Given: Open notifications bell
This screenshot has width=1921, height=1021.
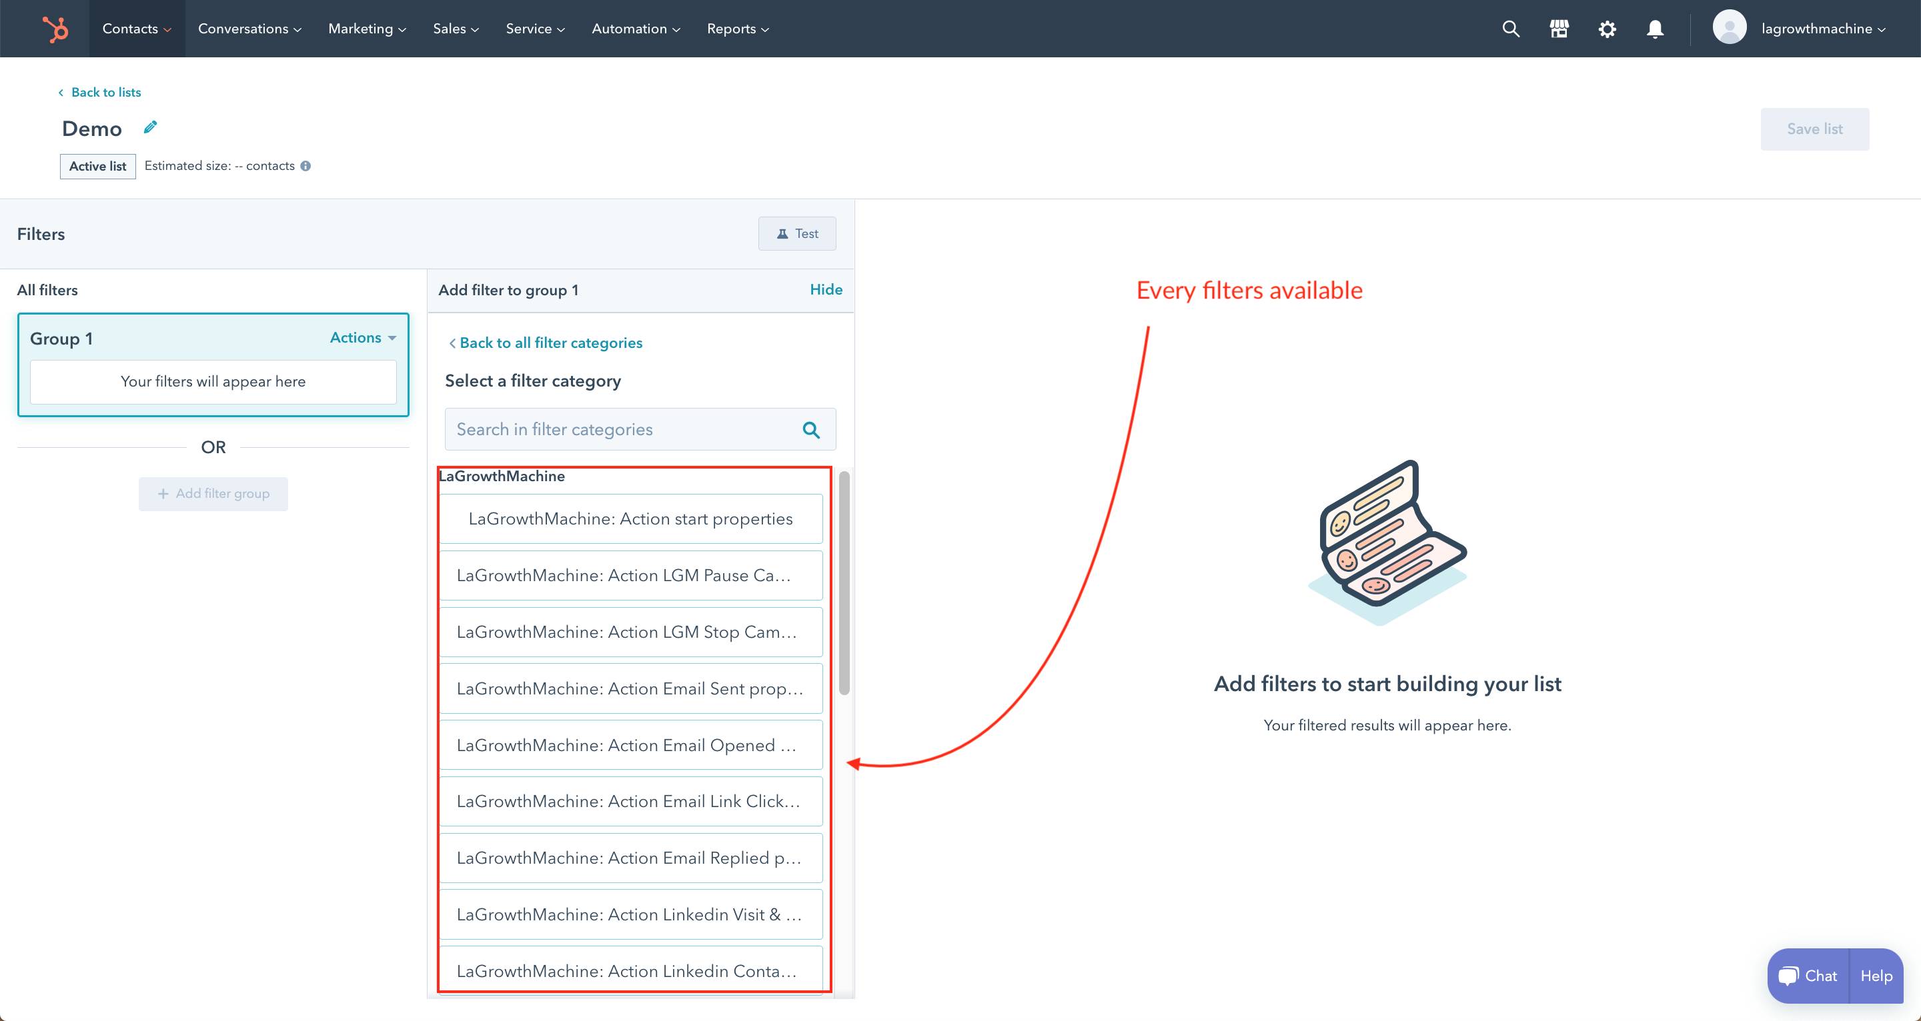Looking at the screenshot, I should [1655, 29].
